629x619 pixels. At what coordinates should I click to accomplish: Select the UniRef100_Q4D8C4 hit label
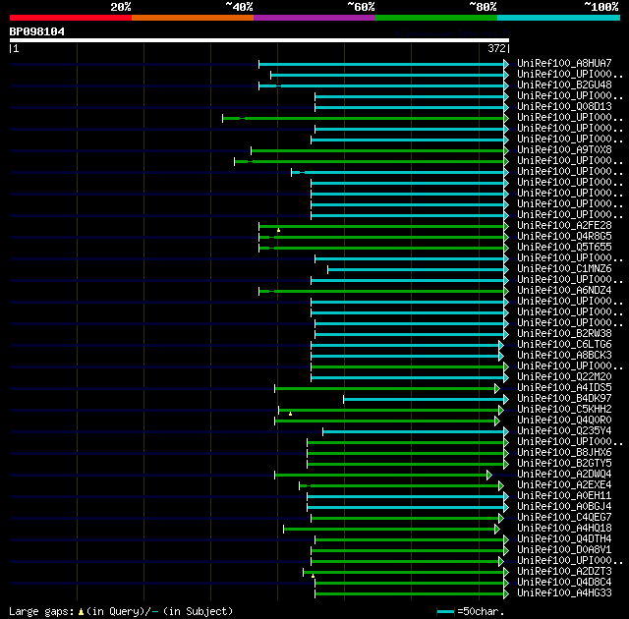click(x=564, y=583)
